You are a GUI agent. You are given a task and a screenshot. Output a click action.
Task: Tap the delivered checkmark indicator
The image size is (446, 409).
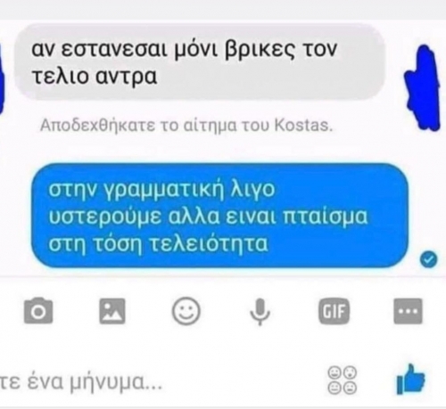pyautogui.click(x=429, y=259)
